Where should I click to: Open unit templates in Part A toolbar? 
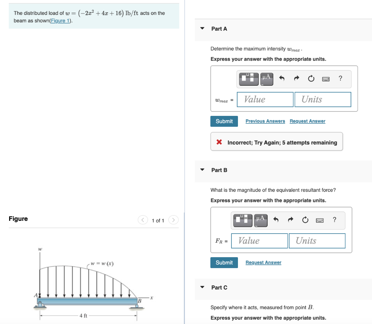coord(248,78)
